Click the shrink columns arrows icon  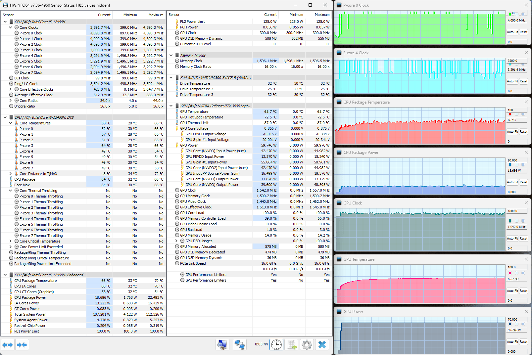pyautogui.click(x=22, y=345)
